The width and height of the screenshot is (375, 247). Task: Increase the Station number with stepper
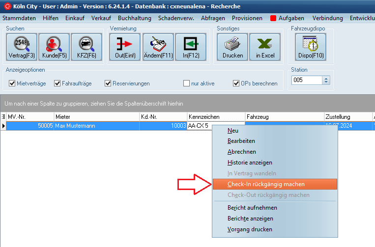326,78
